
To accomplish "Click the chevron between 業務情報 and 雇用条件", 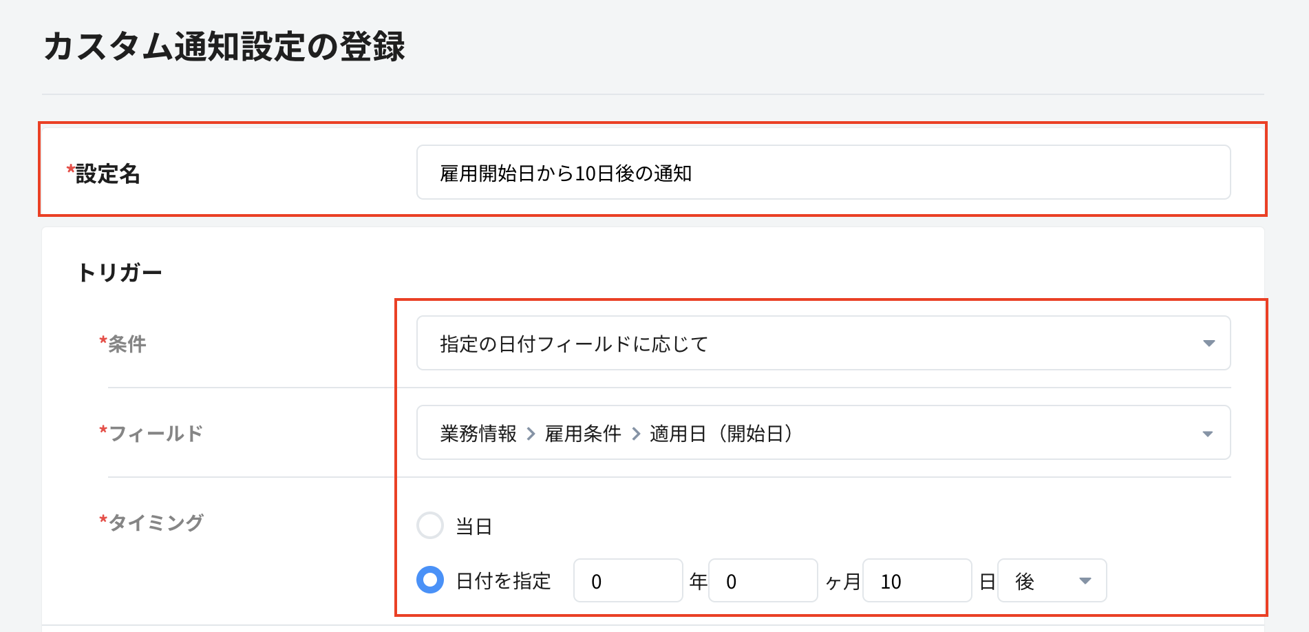I will pos(530,433).
